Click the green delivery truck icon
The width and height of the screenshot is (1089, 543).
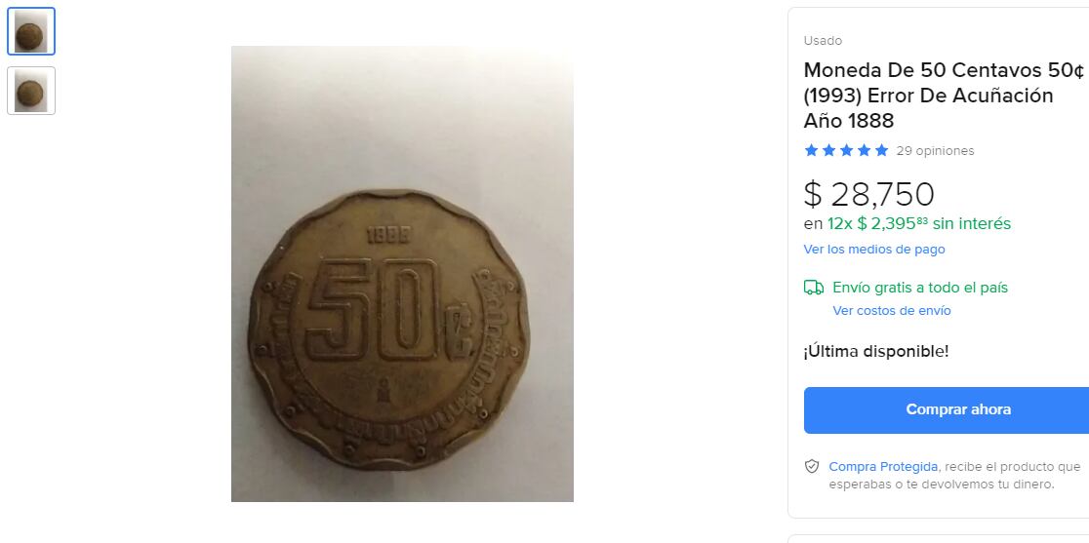click(x=813, y=288)
